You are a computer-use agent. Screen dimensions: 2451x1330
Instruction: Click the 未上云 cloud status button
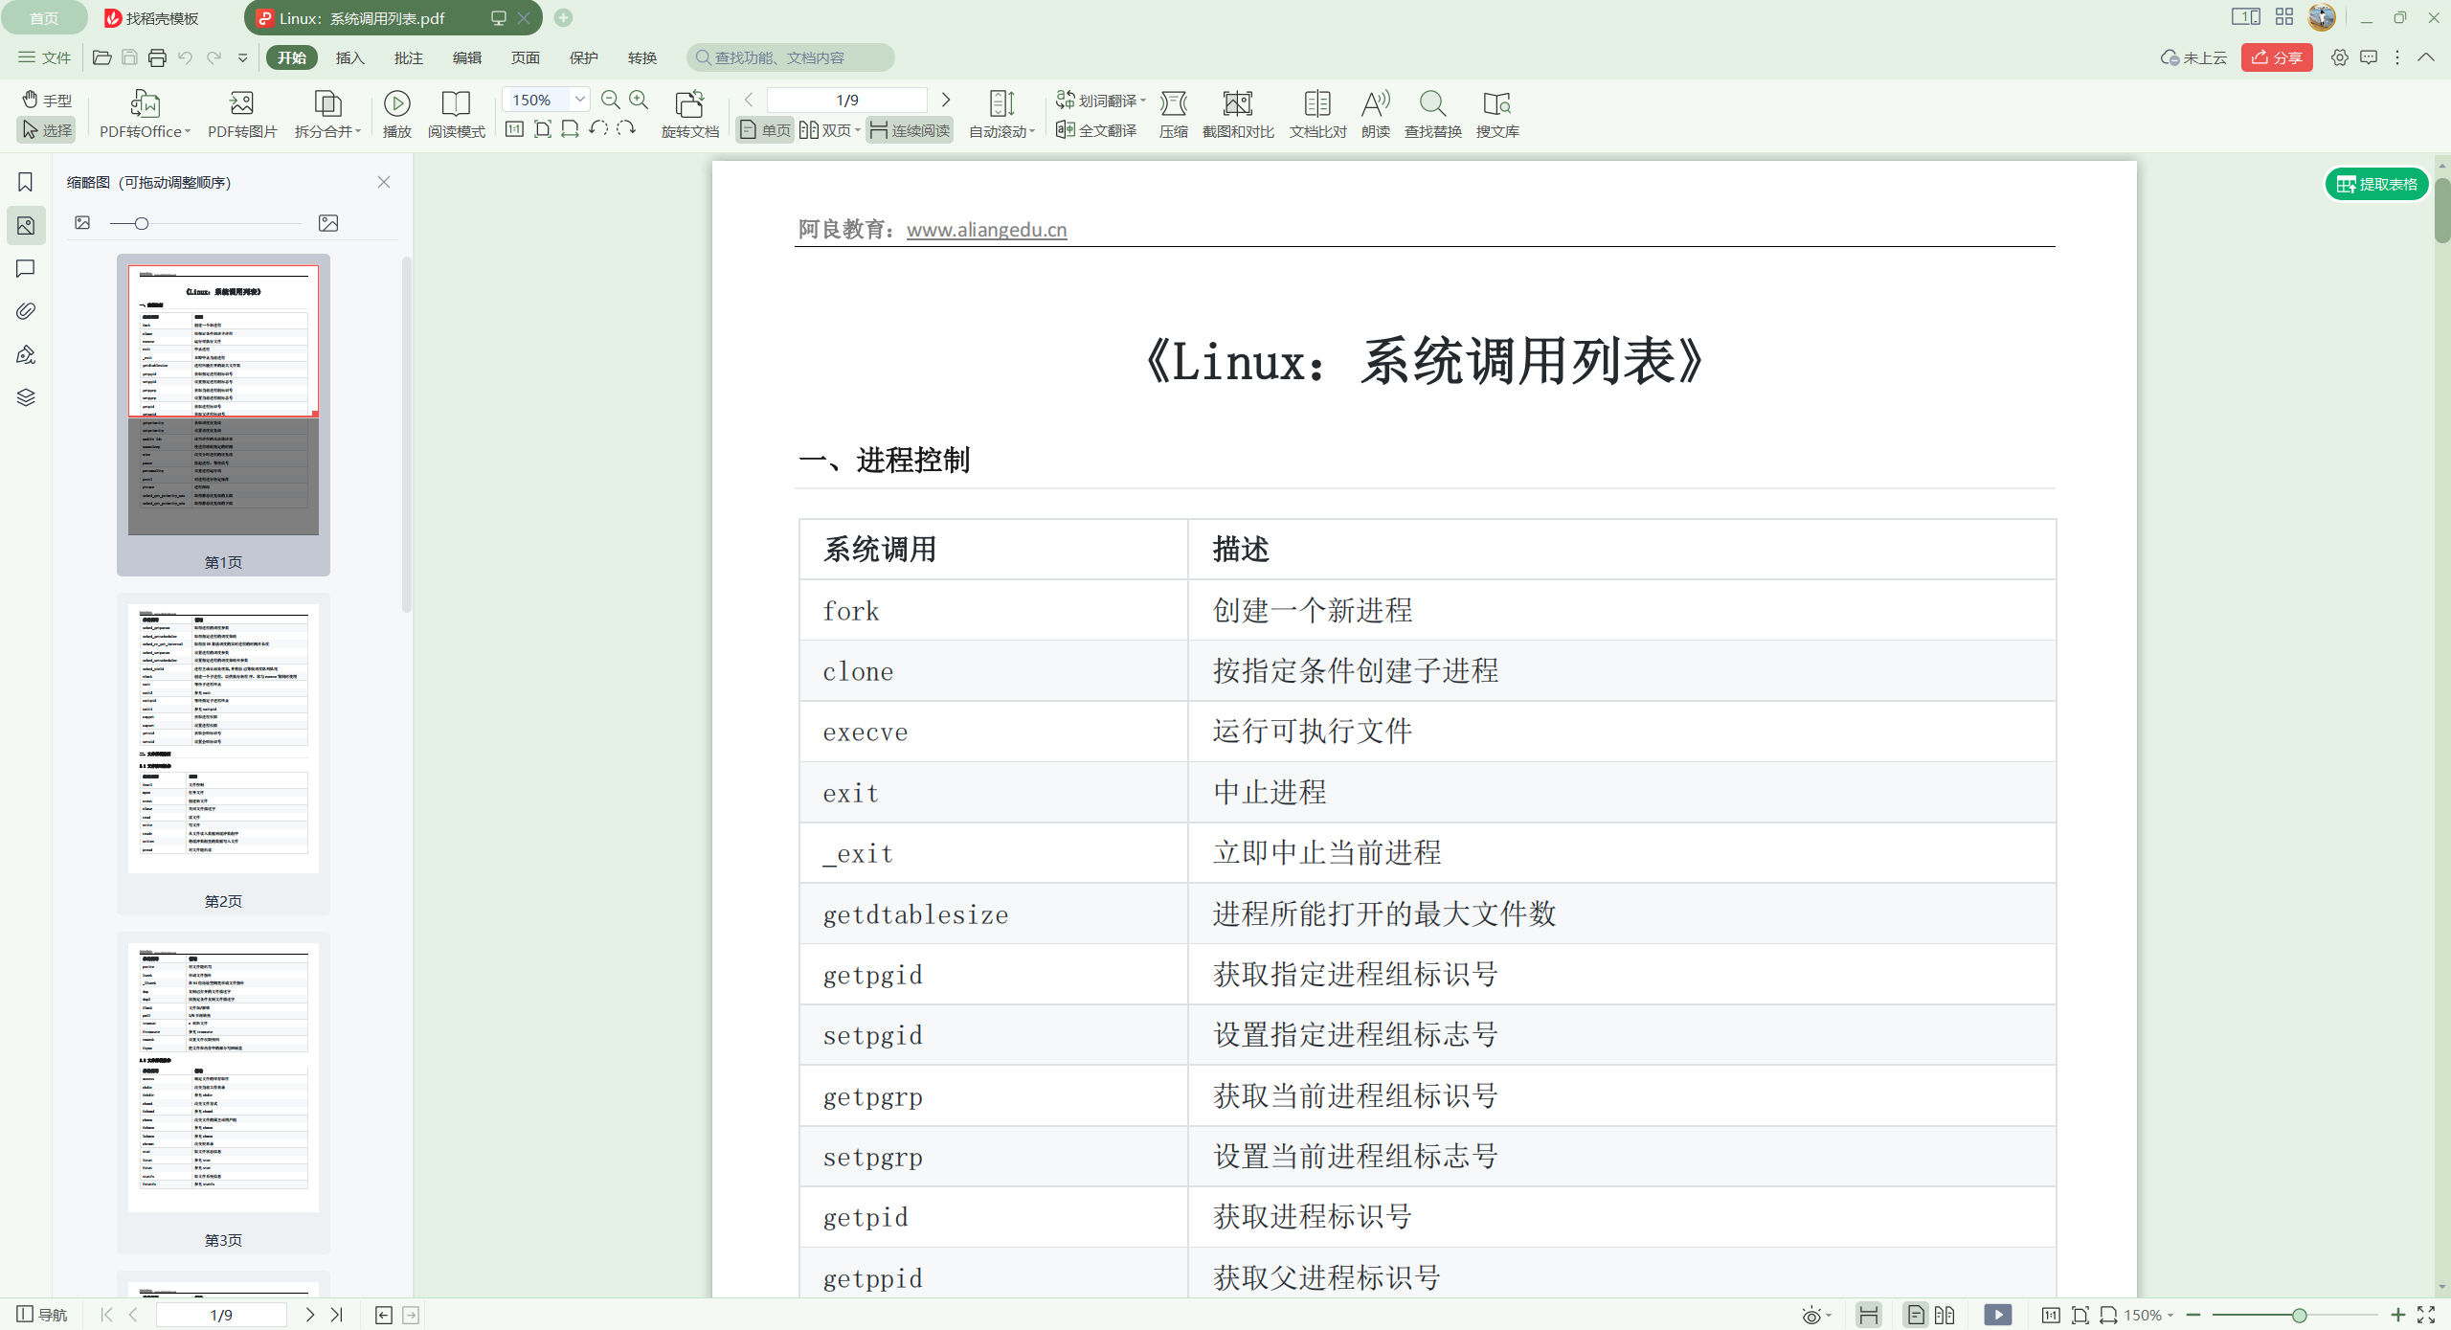tap(2193, 57)
